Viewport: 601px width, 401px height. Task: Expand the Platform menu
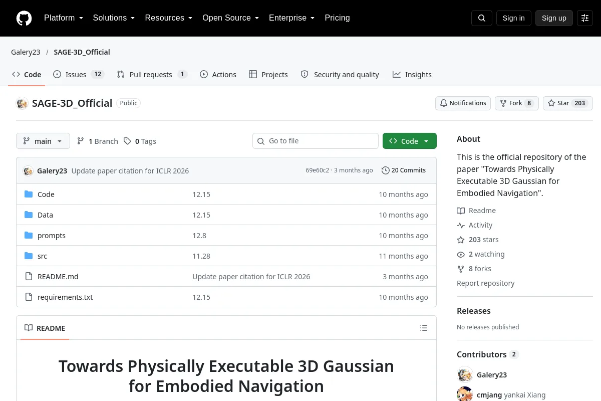click(63, 18)
